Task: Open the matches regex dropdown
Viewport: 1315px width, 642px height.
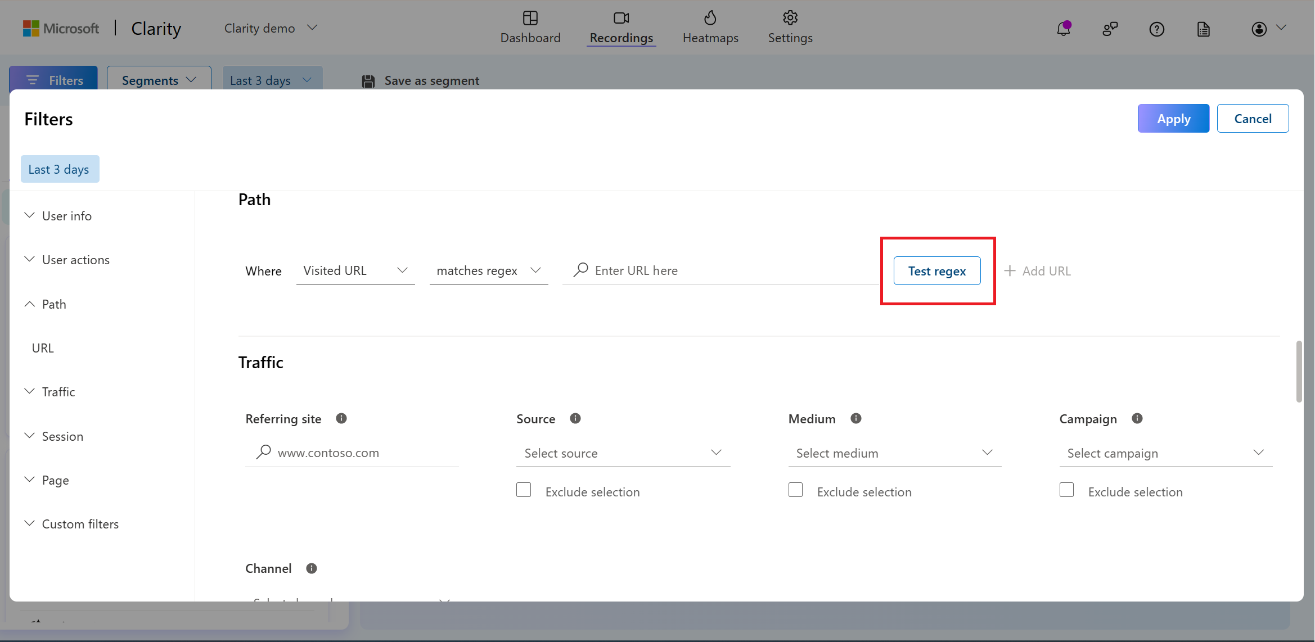Action: [x=489, y=270]
